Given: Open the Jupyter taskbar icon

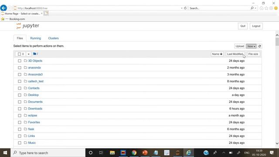Looking at the screenshot, I should pyautogui.click(x=177, y=153).
